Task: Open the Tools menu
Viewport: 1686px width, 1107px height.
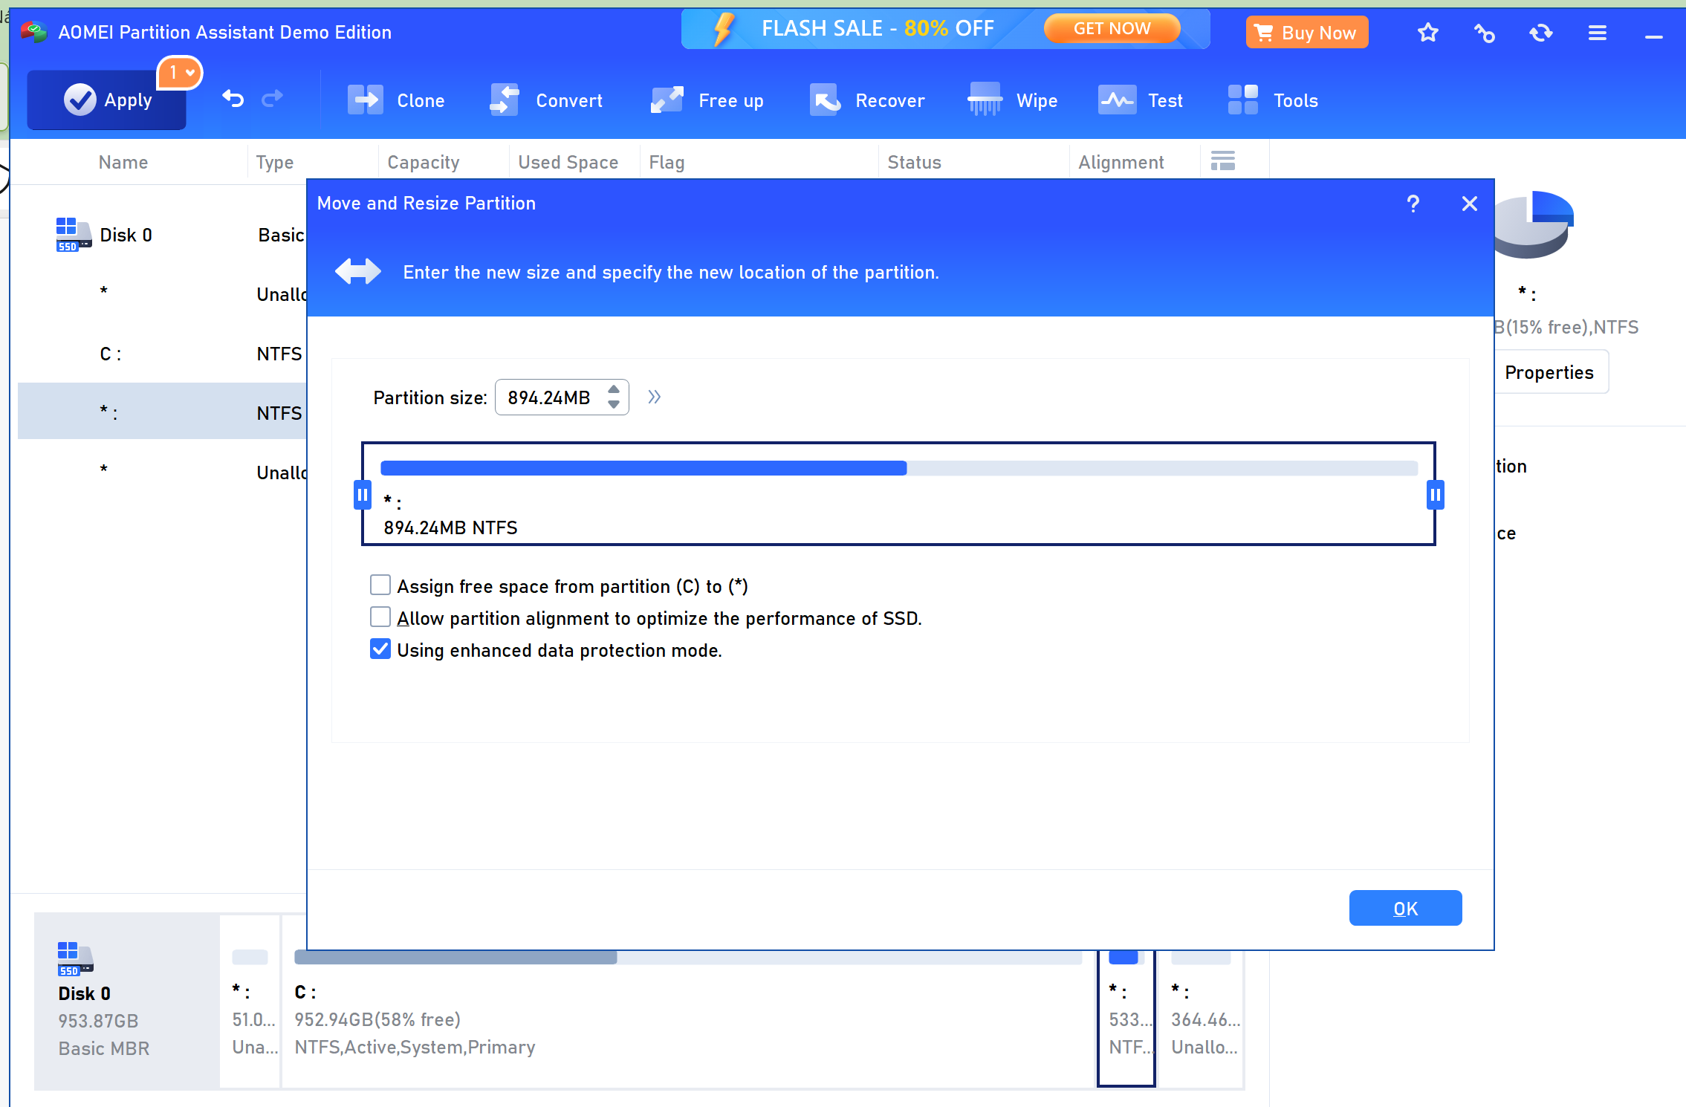Action: tap(1273, 100)
